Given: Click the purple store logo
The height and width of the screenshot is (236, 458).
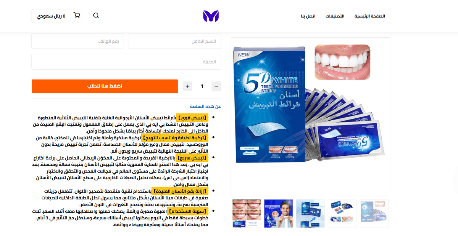Looking at the screenshot, I should 211,16.
